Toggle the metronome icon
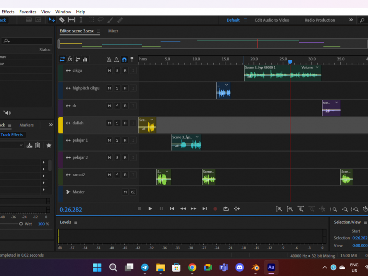The width and height of the screenshot is (368, 276). [x=109, y=59]
